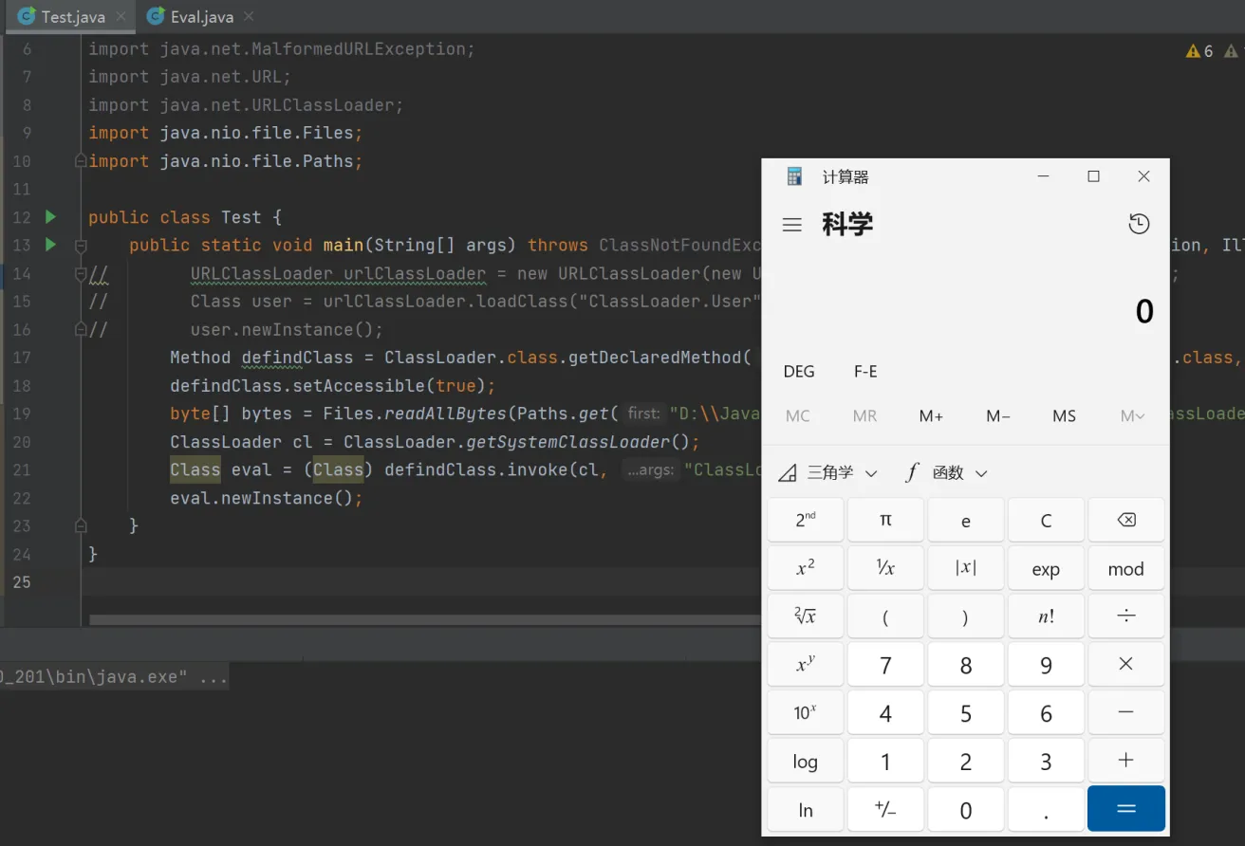Expand the 三角学 trigonometry dropdown

[x=827, y=472]
